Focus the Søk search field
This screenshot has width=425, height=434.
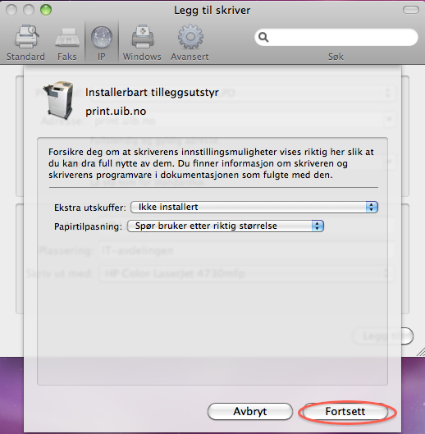(336, 37)
